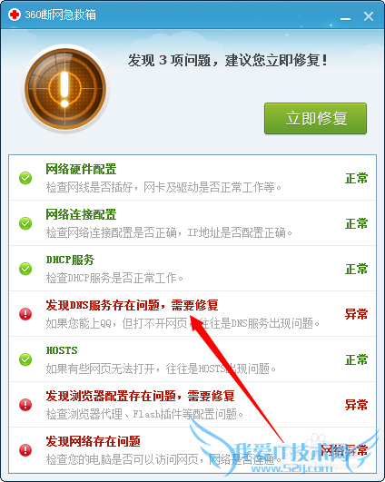Select the 发现网络存在问题 heading
This screenshot has height=482, width=385.
click(x=94, y=441)
